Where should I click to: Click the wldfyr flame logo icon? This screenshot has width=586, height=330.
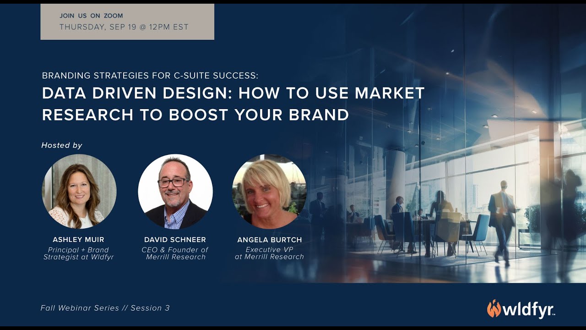point(494,308)
